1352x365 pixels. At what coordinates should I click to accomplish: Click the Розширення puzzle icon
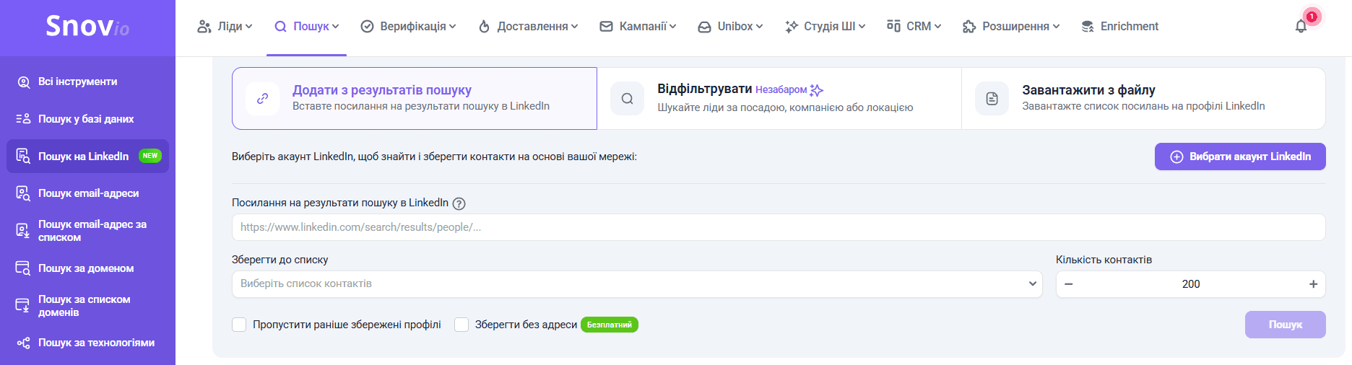click(969, 27)
